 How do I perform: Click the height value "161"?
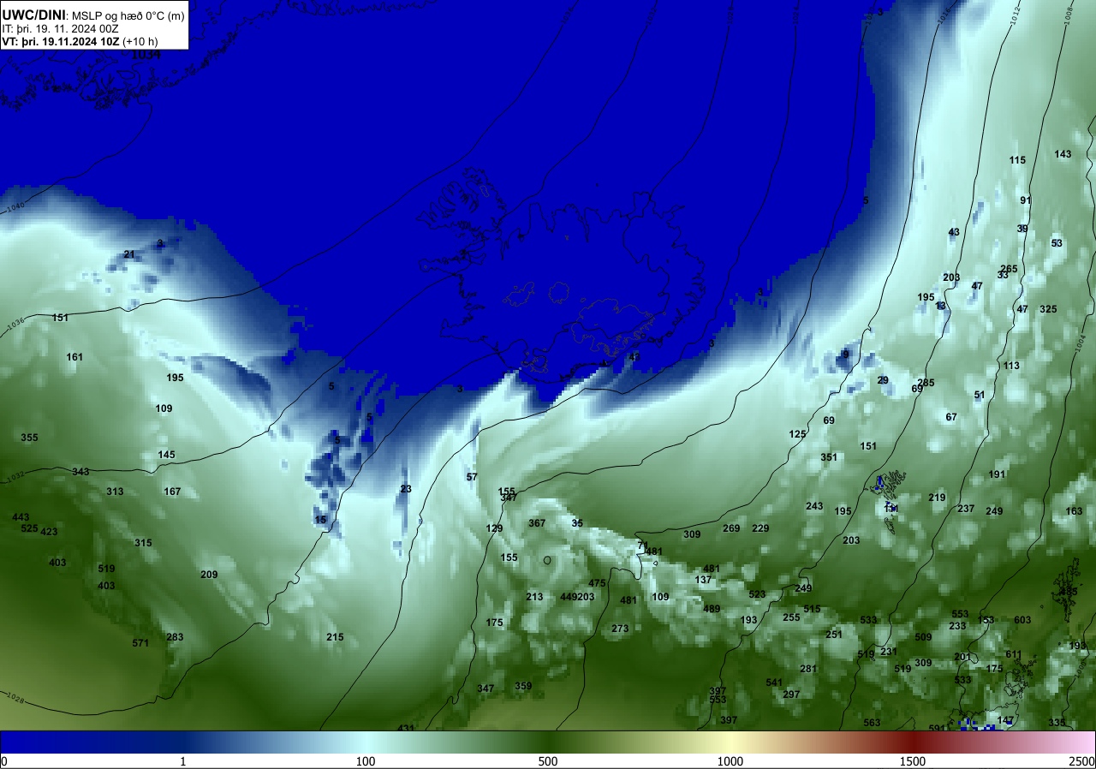click(x=75, y=357)
